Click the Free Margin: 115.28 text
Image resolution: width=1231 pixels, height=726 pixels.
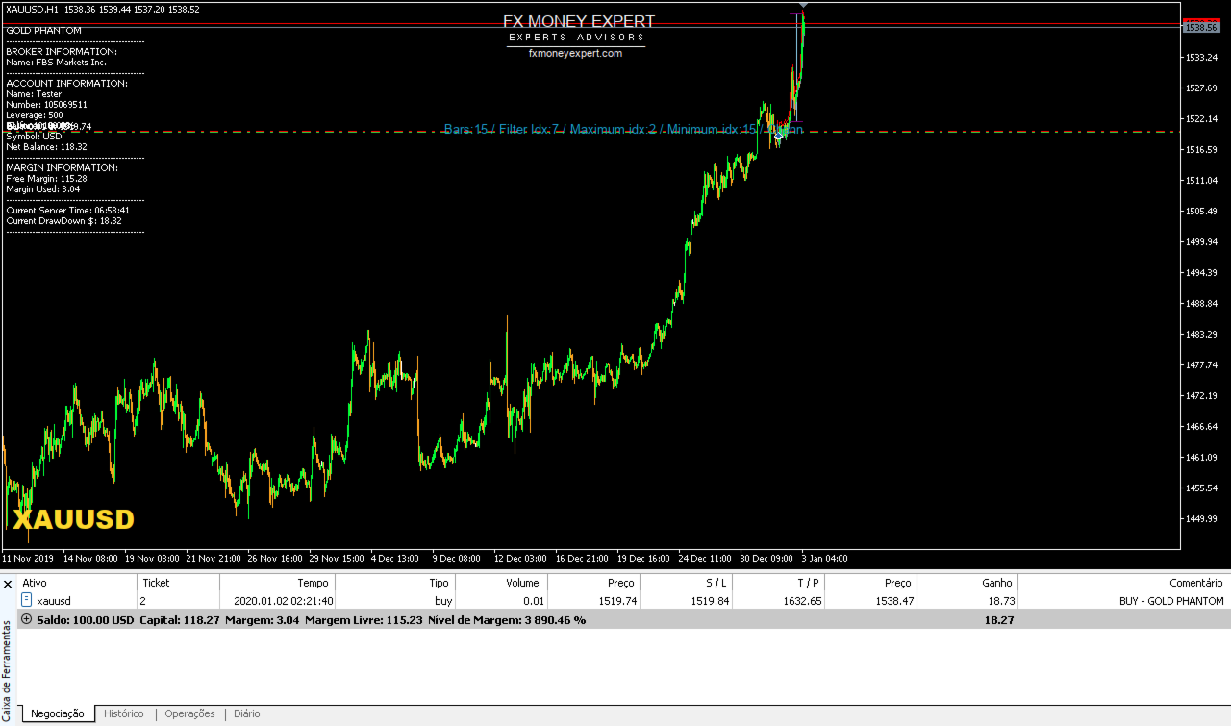(46, 179)
